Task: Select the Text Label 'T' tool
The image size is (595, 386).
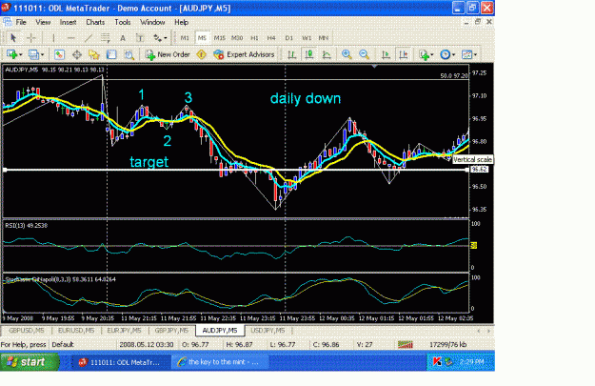Action: click(x=140, y=37)
